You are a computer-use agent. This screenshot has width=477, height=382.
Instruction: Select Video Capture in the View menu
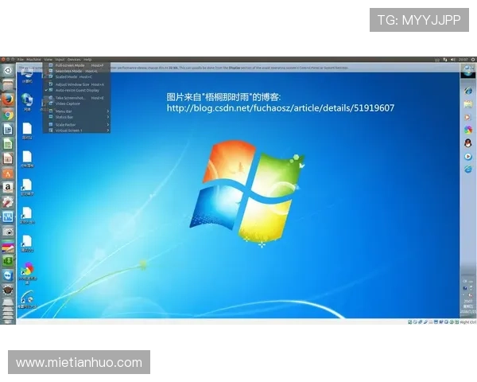click(68, 103)
